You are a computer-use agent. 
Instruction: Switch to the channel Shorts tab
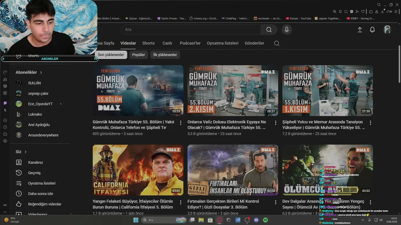point(148,43)
